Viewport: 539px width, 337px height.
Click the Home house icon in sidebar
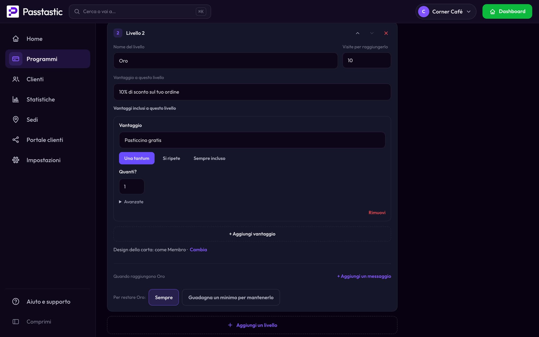pyautogui.click(x=16, y=39)
